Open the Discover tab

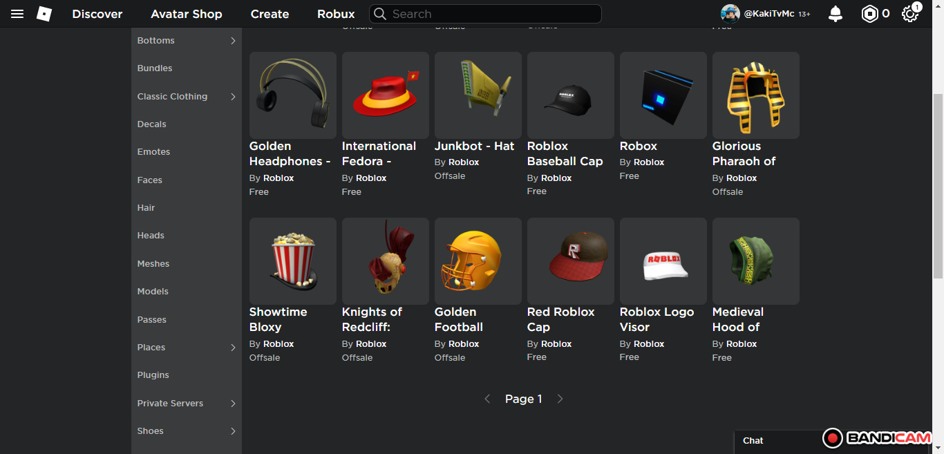click(97, 14)
